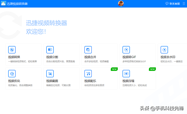Open the hamburger menu in title bar
Viewport: 187px width, 114px height.
(x=184, y=4)
